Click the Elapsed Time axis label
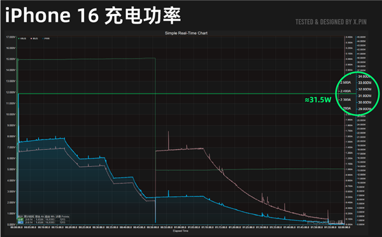The width and height of the screenshot is (382, 237). pyautogui.click(x=181, y=231)
